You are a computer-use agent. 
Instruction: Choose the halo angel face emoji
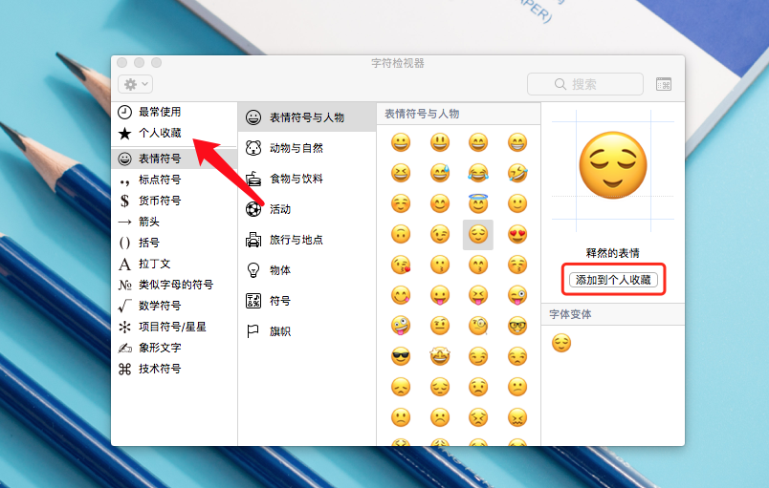(x=478, y=203)
